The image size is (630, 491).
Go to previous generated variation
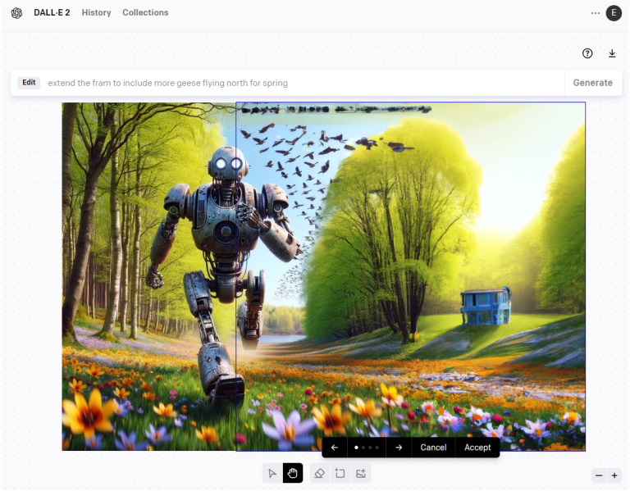(x=335, y=448)
